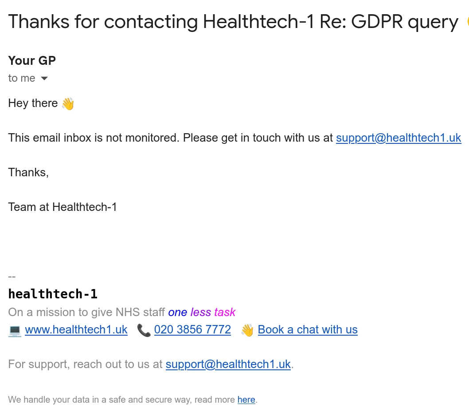
Task: Click the '--' signature separator dashes
Action: [12, 277]
